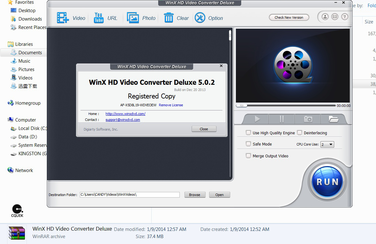The height and width of the screenshot is (244, 376).
Task: Click Close in the About dialog
Action: click(204, 129)
